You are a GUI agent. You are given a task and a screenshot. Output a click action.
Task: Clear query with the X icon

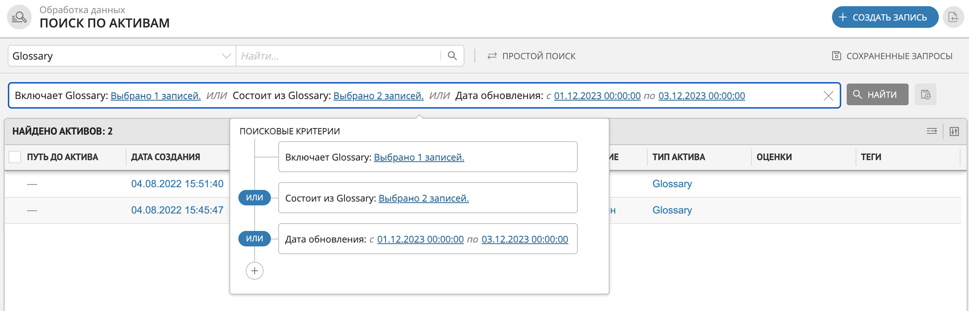(x=828, y=96)
